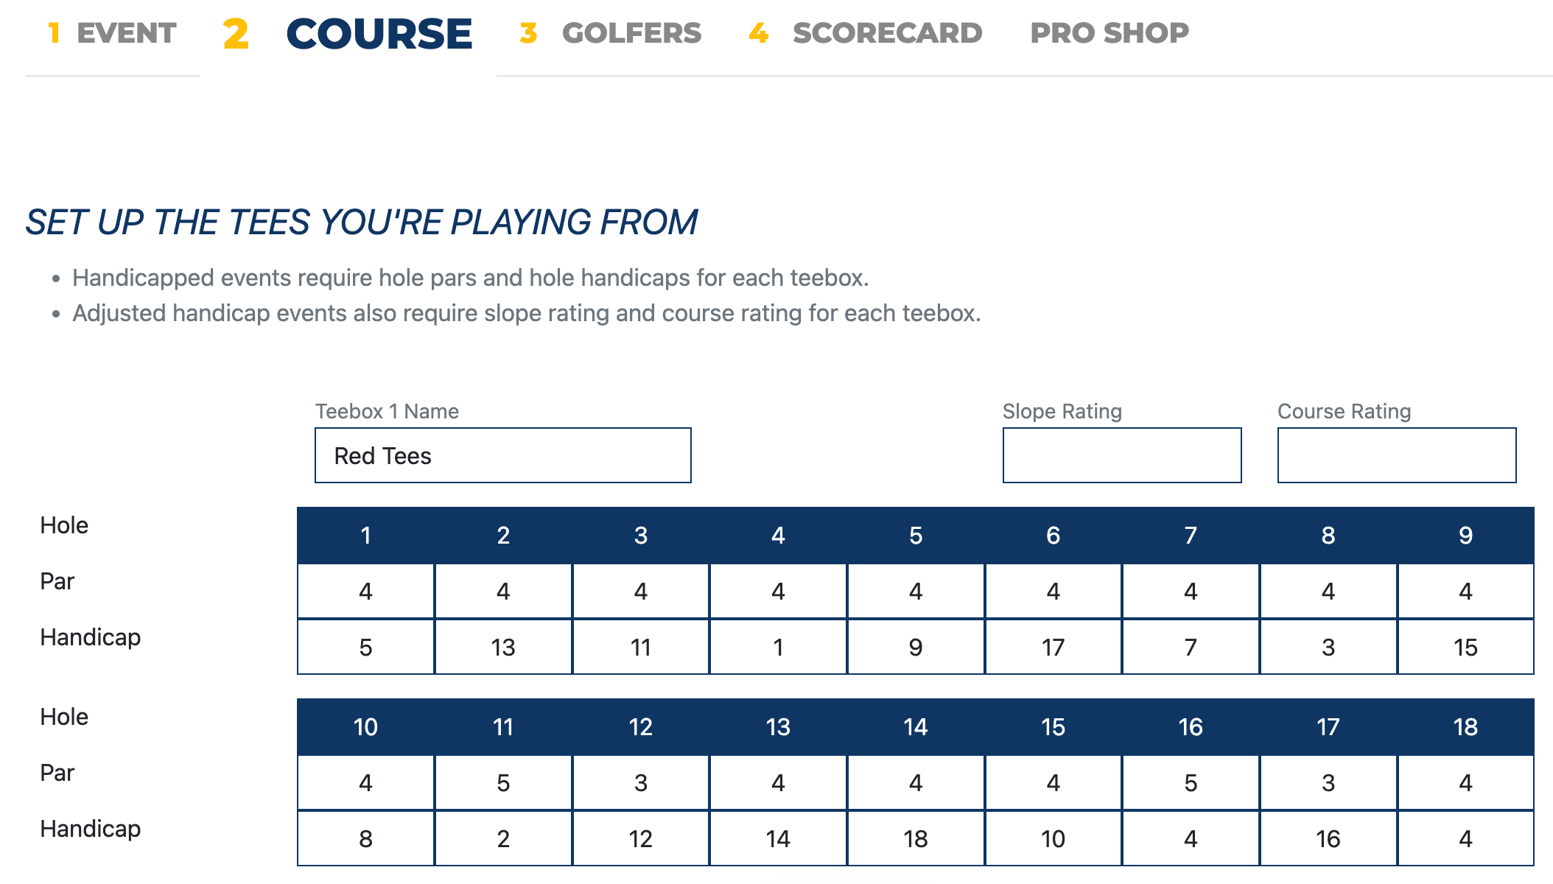Edit the par for hole 1

(x=365, y=589)
